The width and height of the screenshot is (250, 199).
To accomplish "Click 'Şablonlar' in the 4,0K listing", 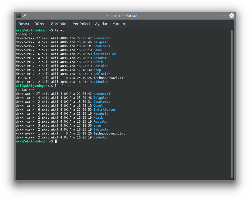I will [x=102, y=129].
